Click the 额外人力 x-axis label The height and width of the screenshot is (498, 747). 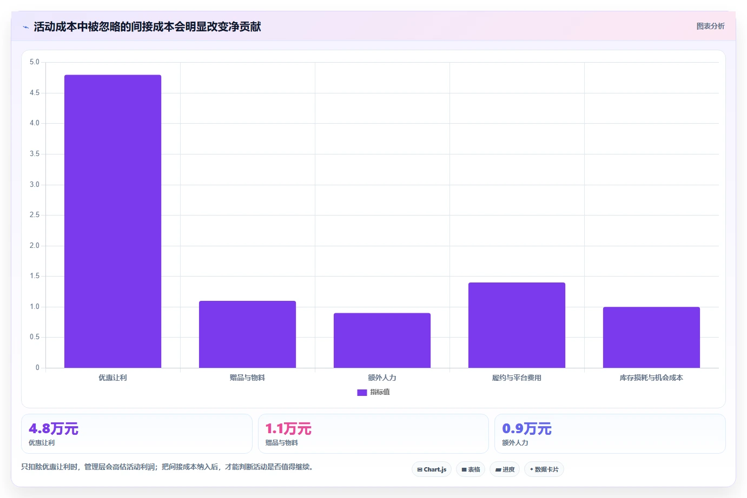tap(382, 378)
